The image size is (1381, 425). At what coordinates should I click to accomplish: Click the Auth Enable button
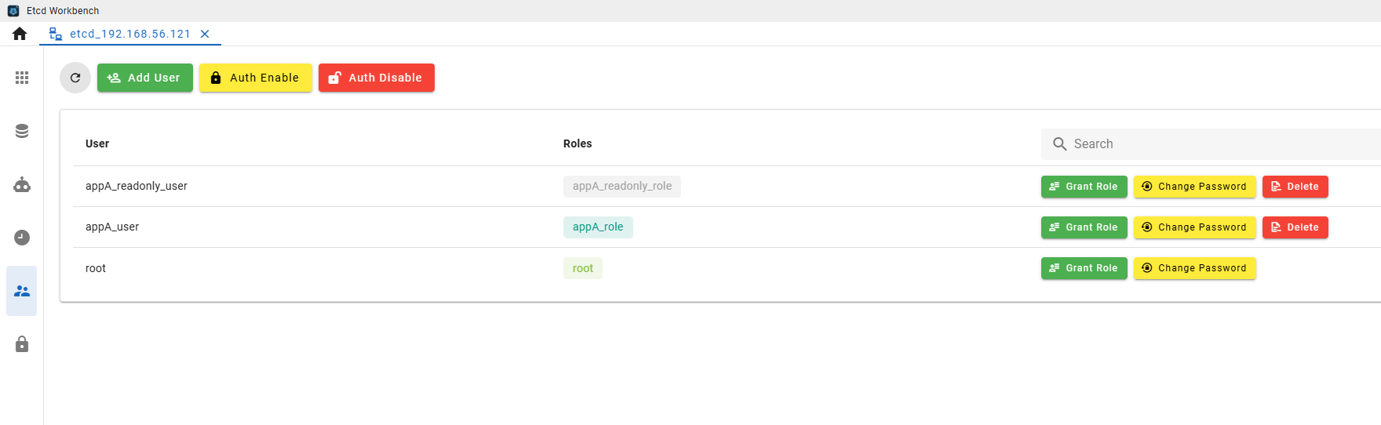tap(256, 78)
